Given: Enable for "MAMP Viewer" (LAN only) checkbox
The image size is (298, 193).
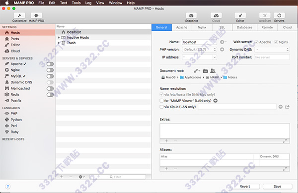Looking at the screenshot, I should 161,101.
